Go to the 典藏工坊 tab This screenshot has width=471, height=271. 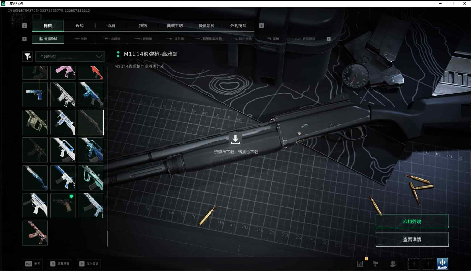coord(175,26)
